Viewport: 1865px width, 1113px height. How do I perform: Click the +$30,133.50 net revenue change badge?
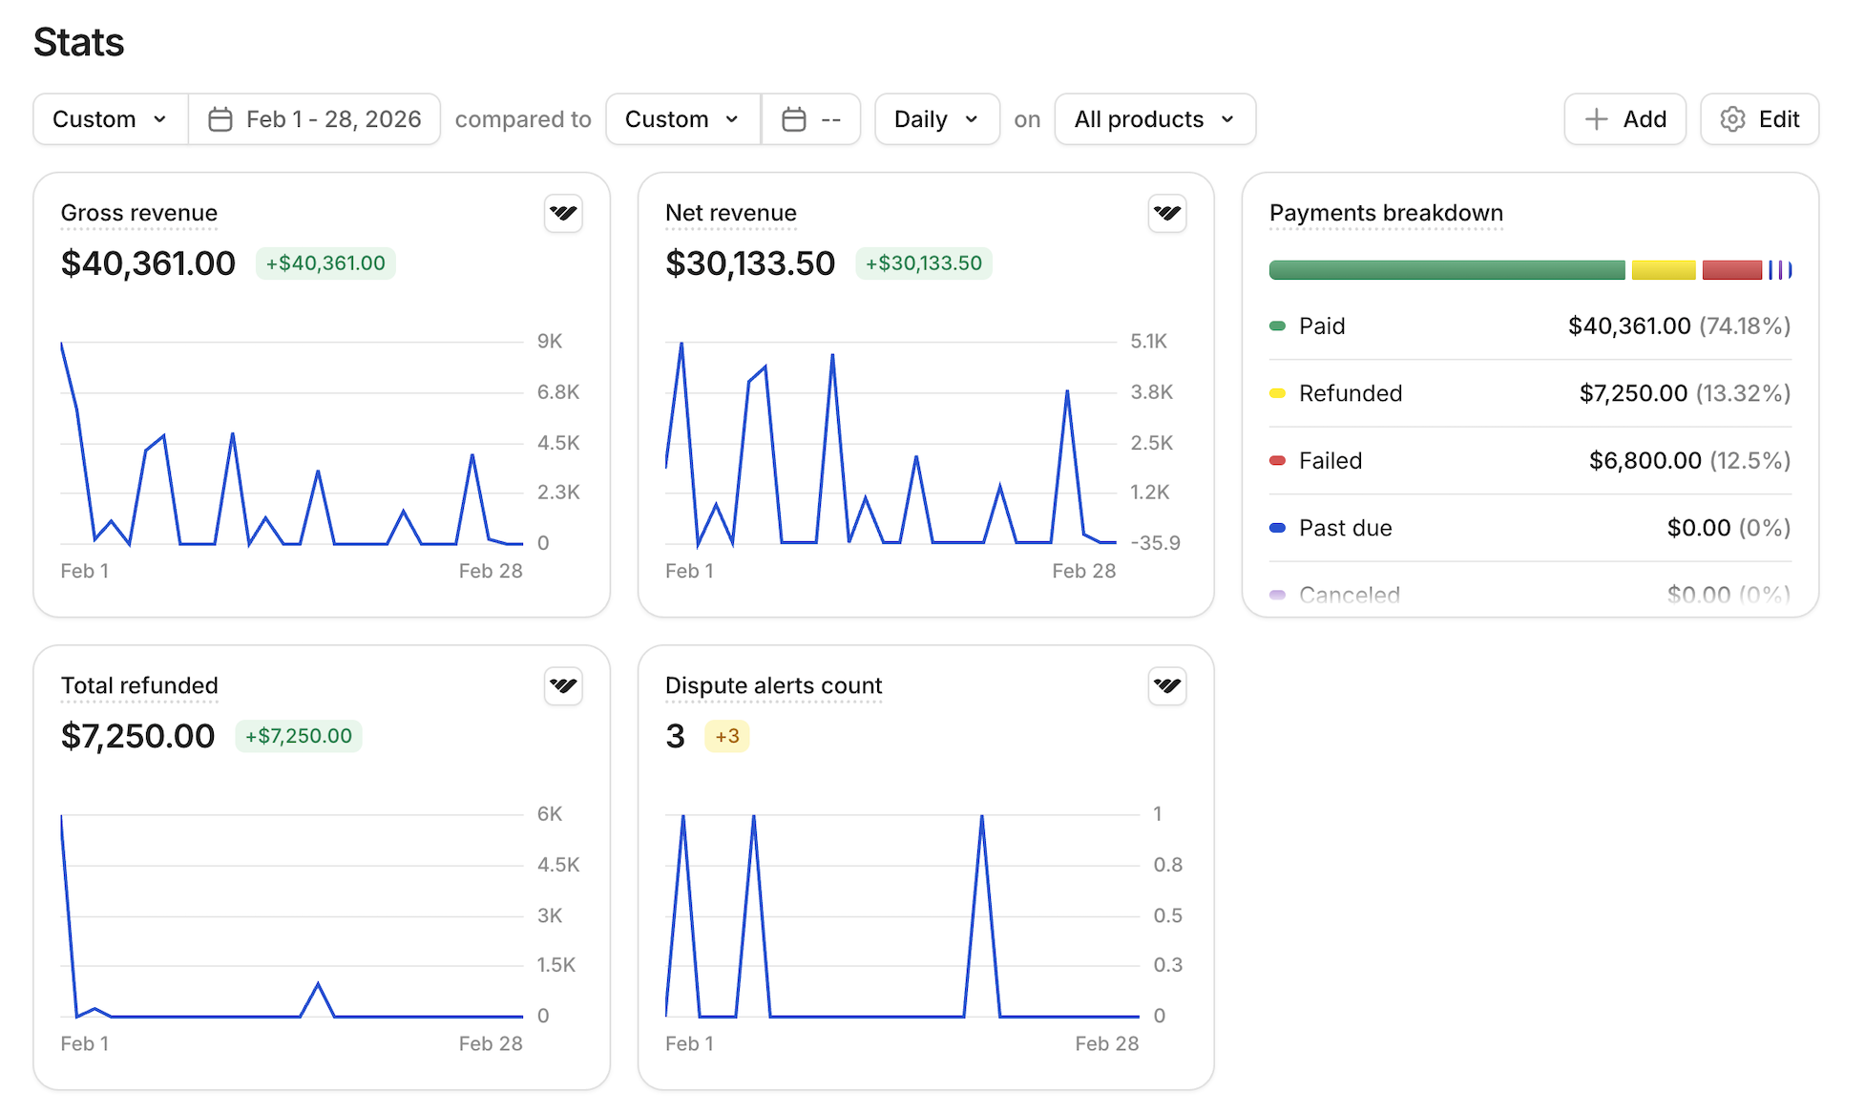click(x=924, y=263)
